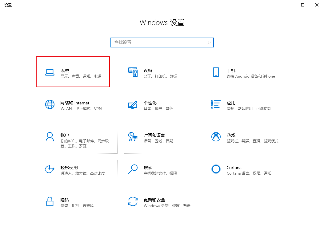Click text 语音、区域、日期
324x243 pixels.
(x=158, y=141)
